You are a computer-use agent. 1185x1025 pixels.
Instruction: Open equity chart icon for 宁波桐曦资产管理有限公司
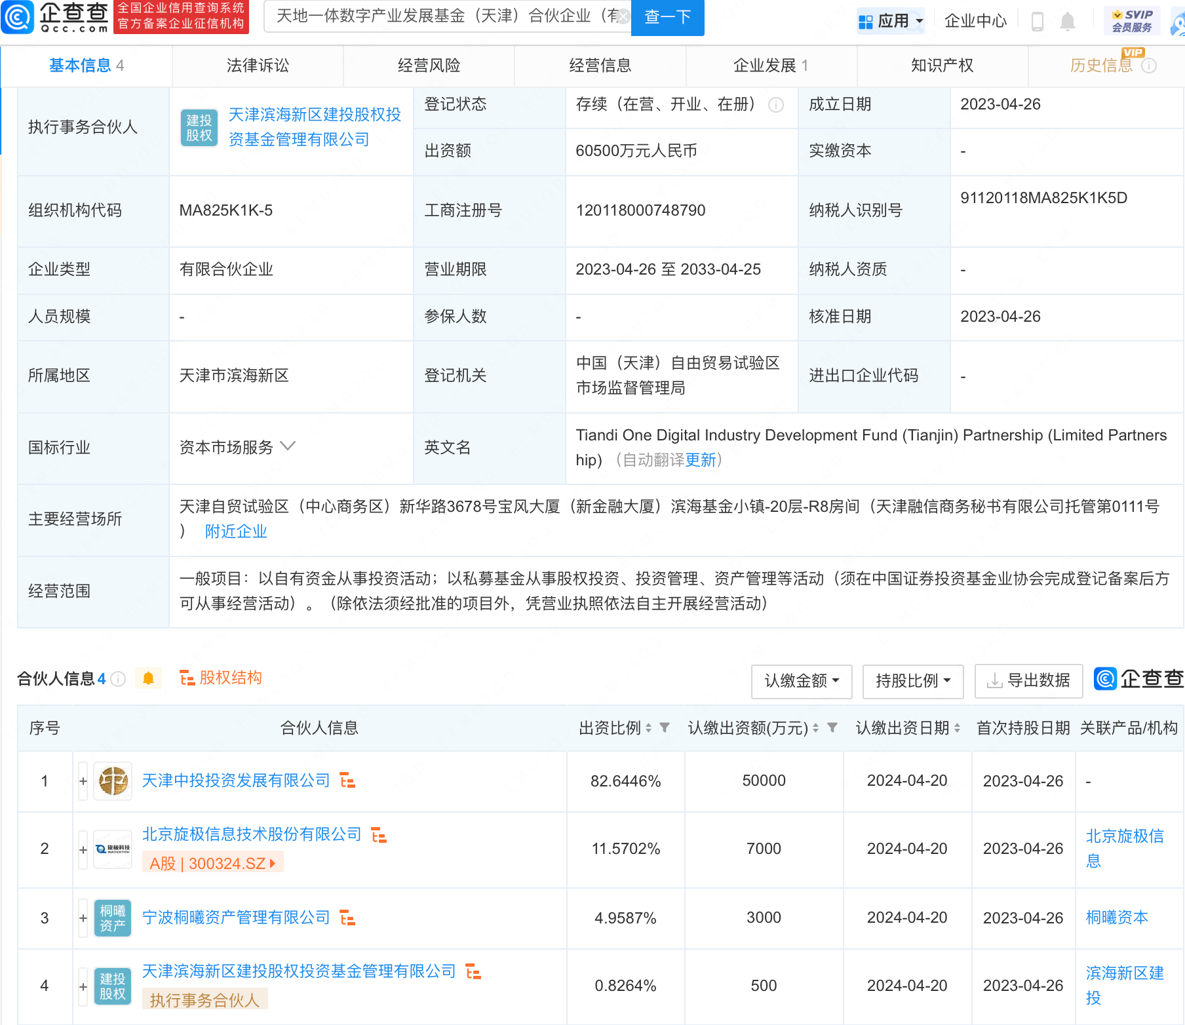347,918
